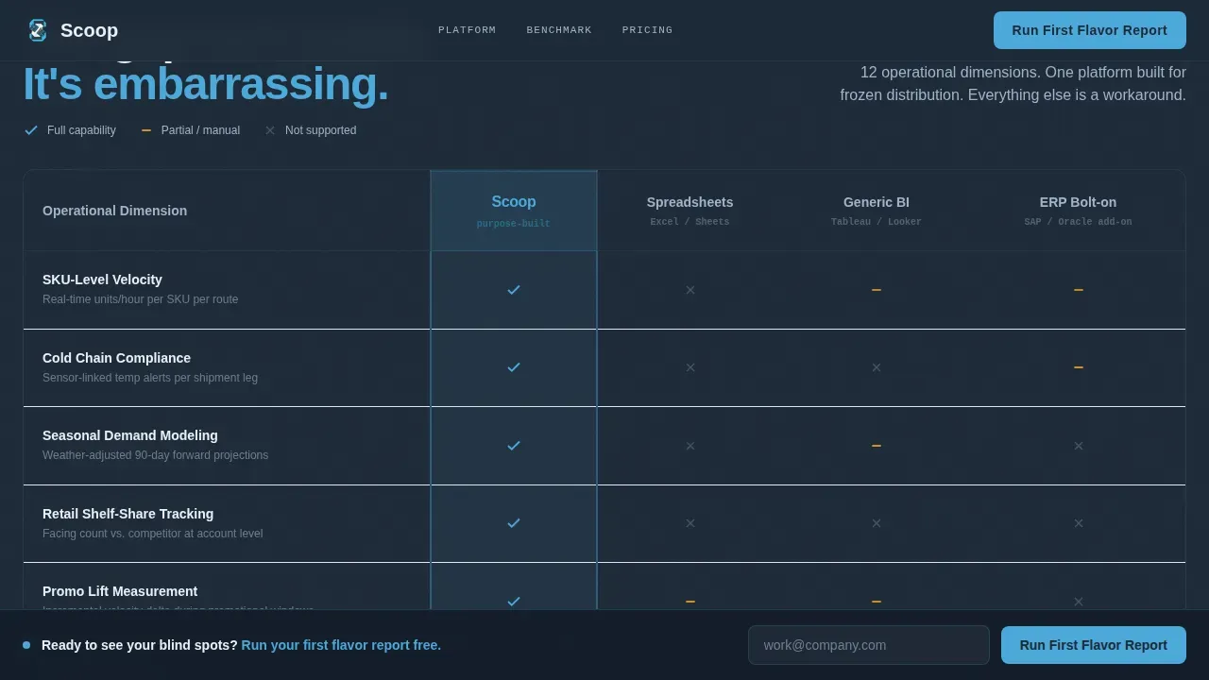Follow the 'Run your first flavor report free' link
Image resolution: width=1209 pixels, height=680 pixels.
point(341,645)
